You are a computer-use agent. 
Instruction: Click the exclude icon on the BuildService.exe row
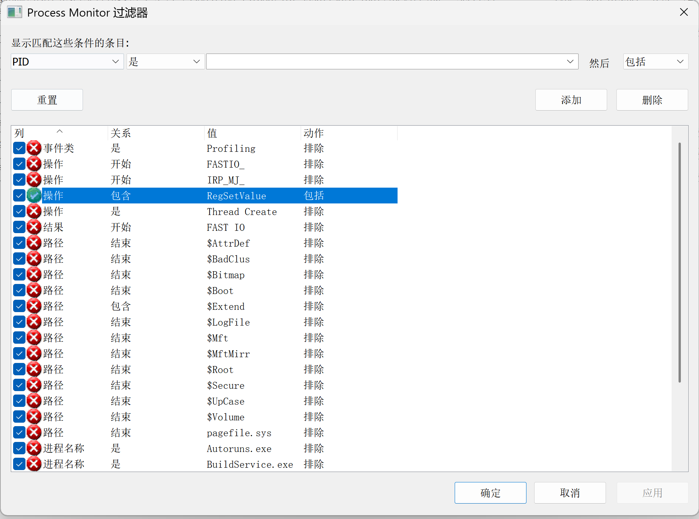coord(34,464)
